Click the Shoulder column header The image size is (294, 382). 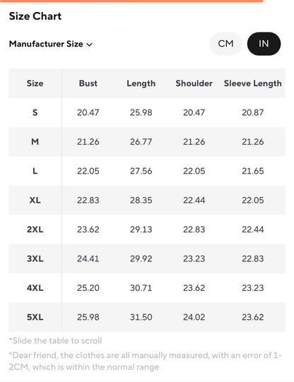click(194, 83)
